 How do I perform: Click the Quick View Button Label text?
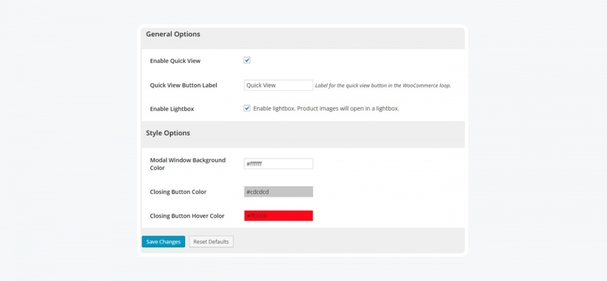[184, 85]
